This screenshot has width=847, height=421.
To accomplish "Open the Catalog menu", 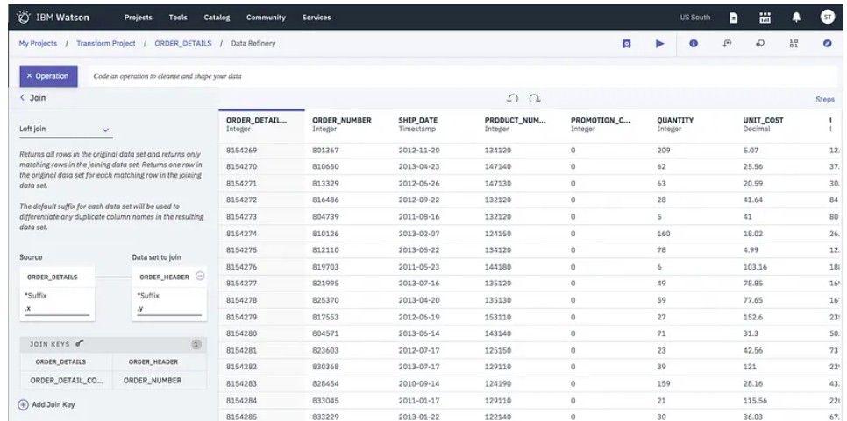I will click(217, 18).
